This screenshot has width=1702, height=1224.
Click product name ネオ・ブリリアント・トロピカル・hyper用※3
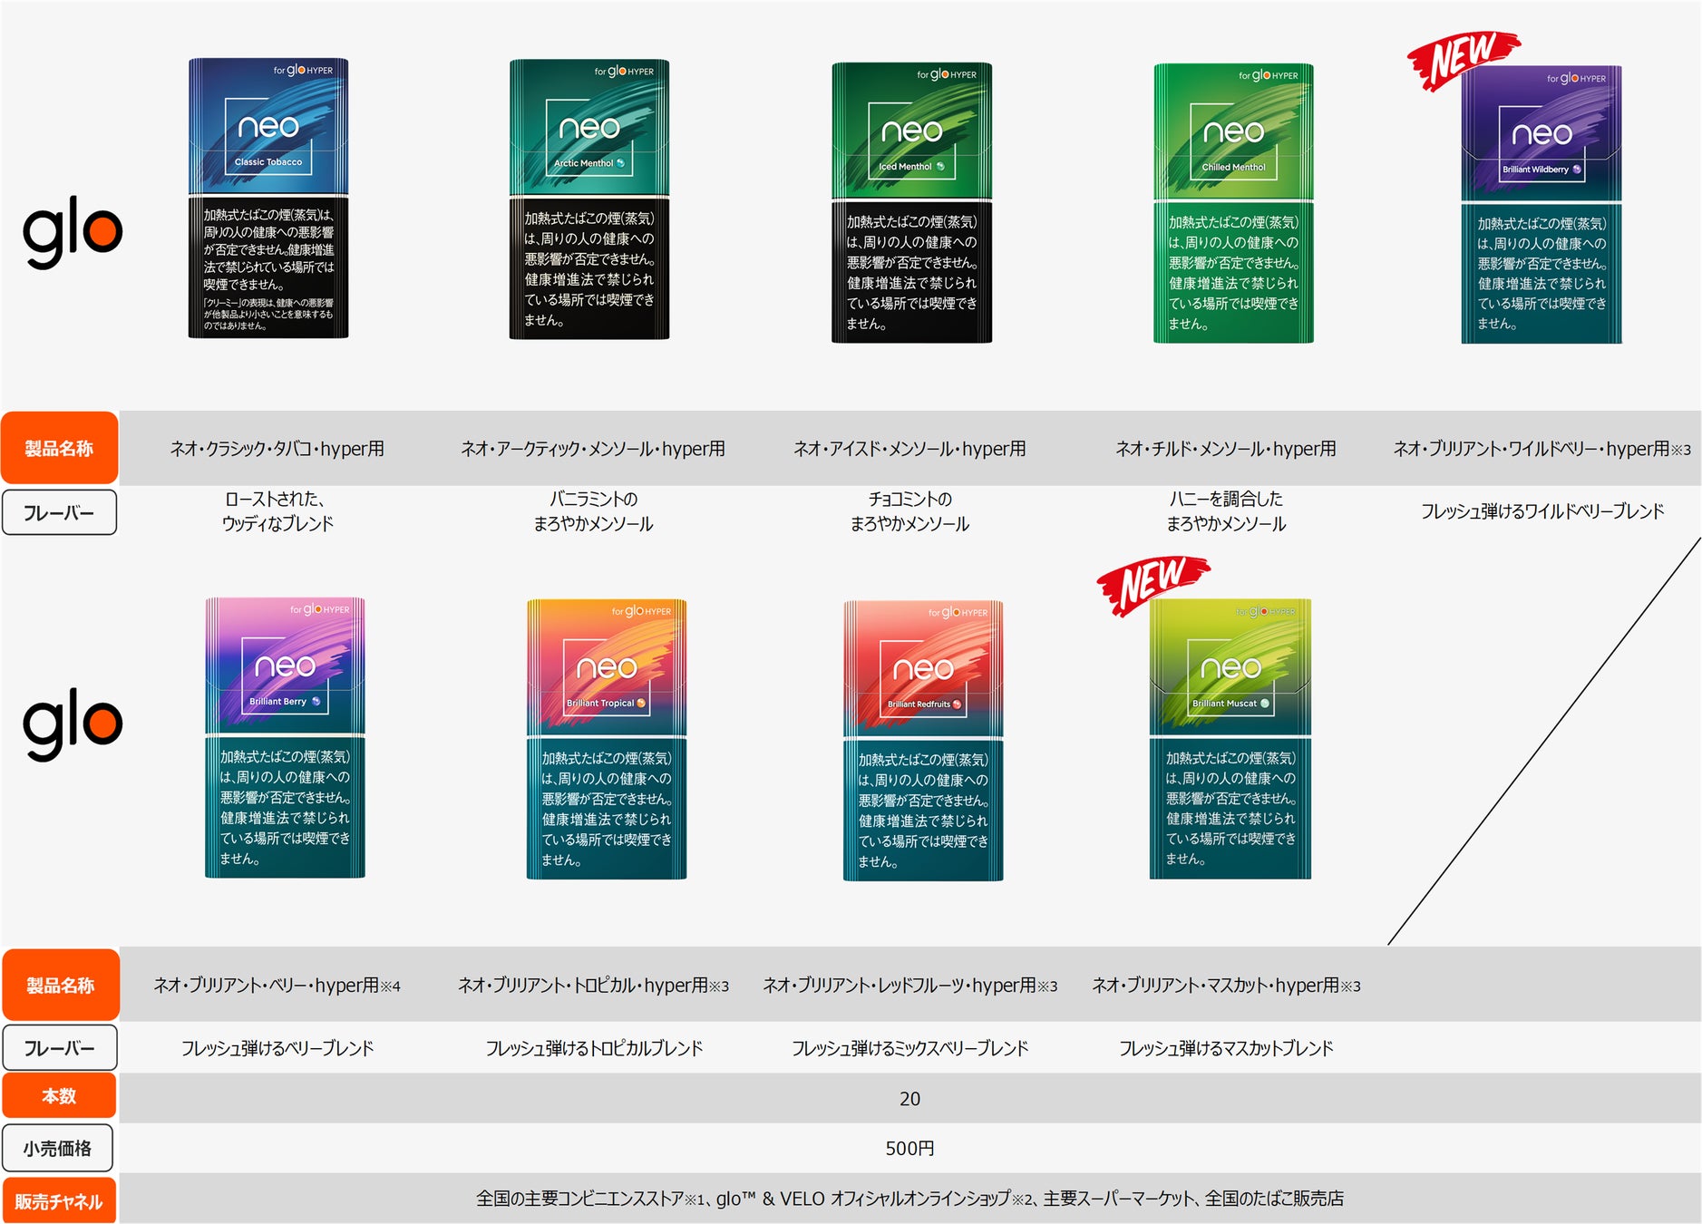(x=593, y=986)
